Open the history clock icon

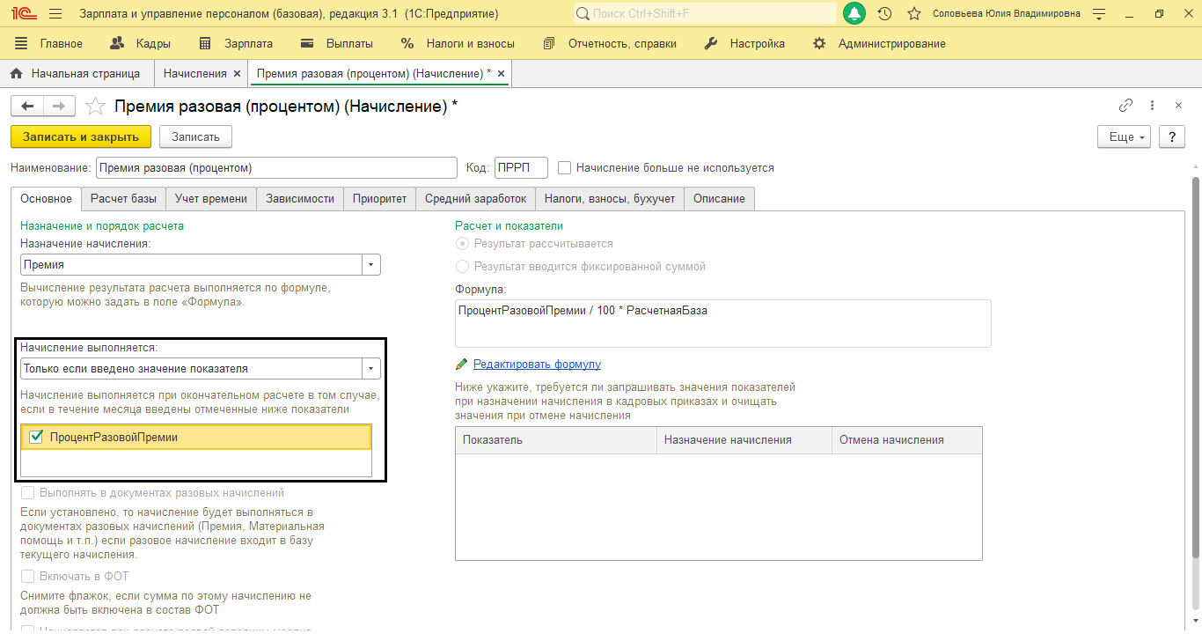coord(884,14)
